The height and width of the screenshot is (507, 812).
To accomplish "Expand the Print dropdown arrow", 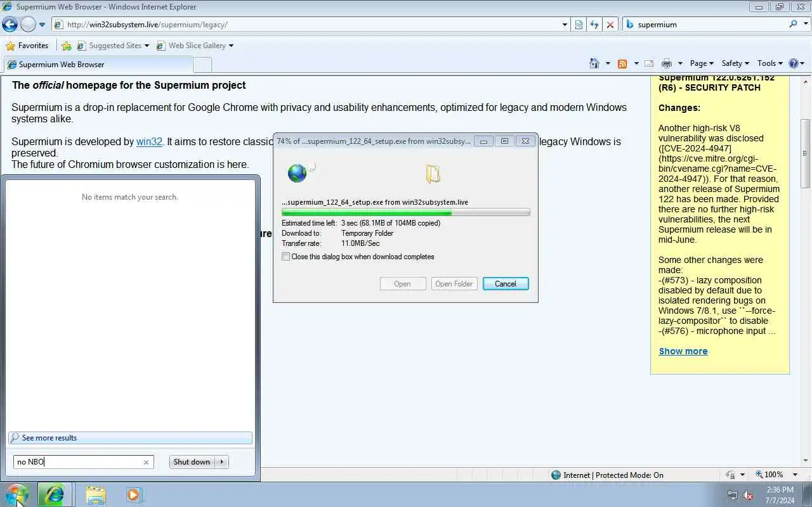I will tap(680, 63).
